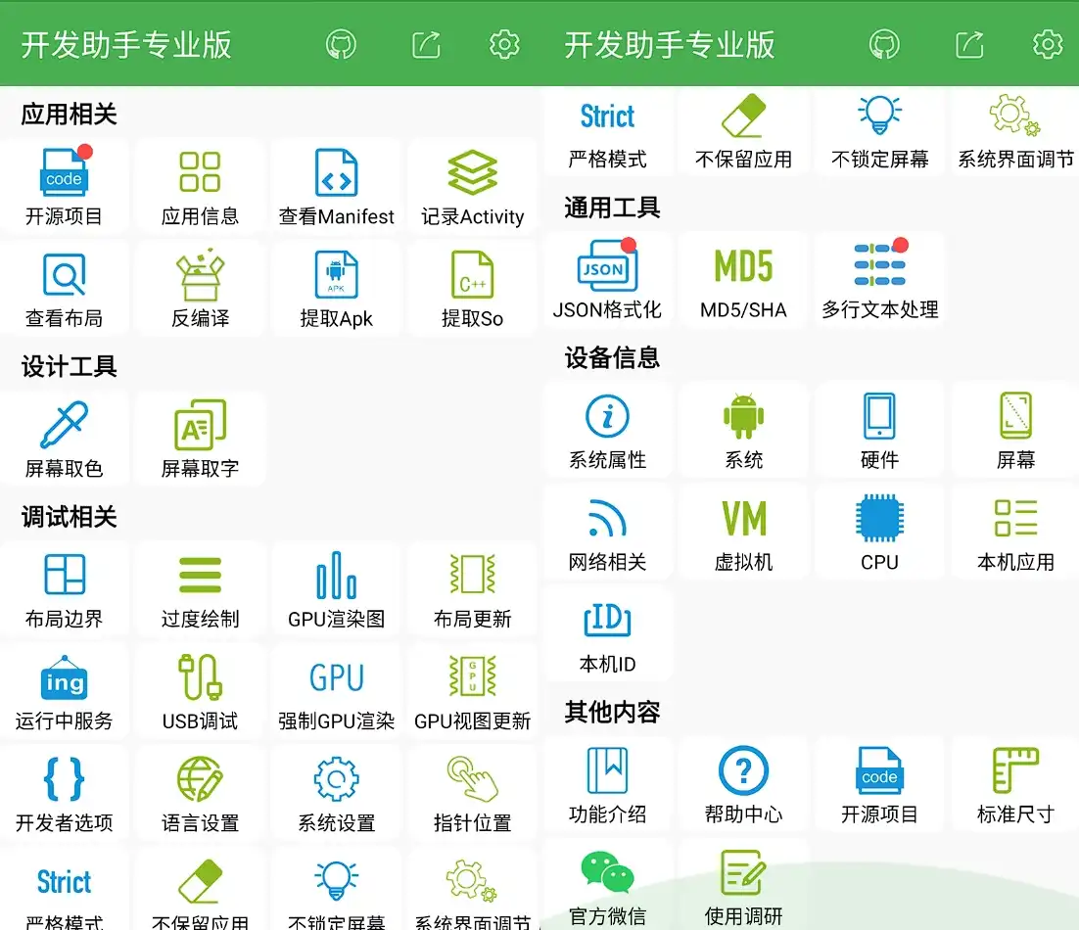
Task: Click the GitHub icon in the left-hand screen header
Action: point(341,45)
